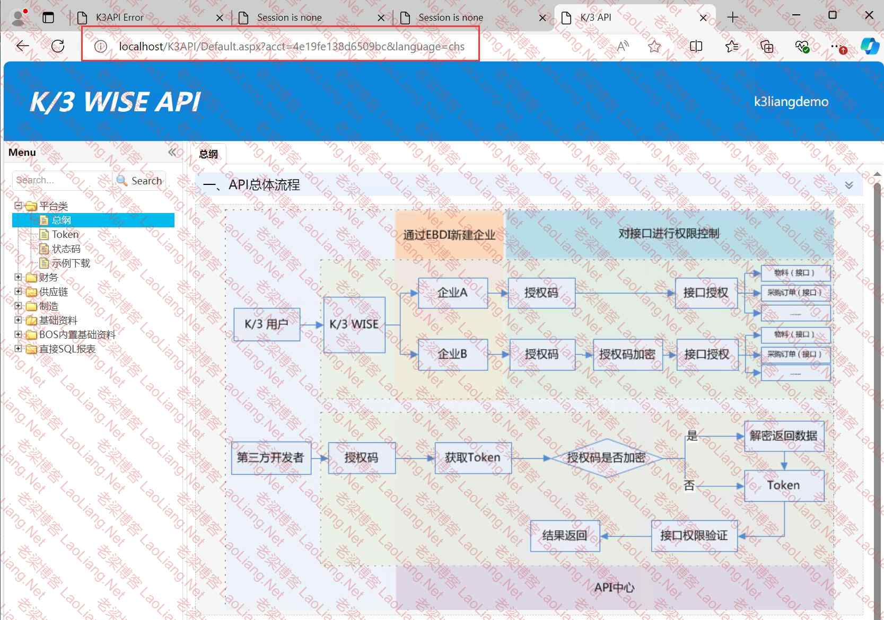Expand the 直接SQL报表 tree folder

click(19, 348)
